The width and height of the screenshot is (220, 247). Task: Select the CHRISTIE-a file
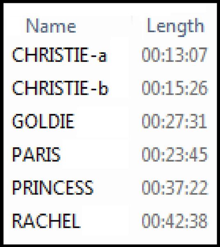click(x=60, y=55)
